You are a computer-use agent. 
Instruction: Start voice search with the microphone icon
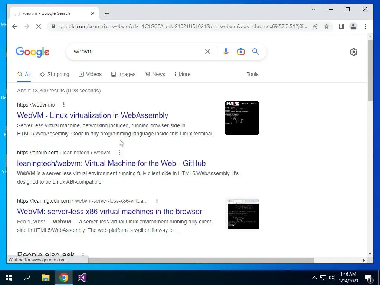[x=226, y=52]
